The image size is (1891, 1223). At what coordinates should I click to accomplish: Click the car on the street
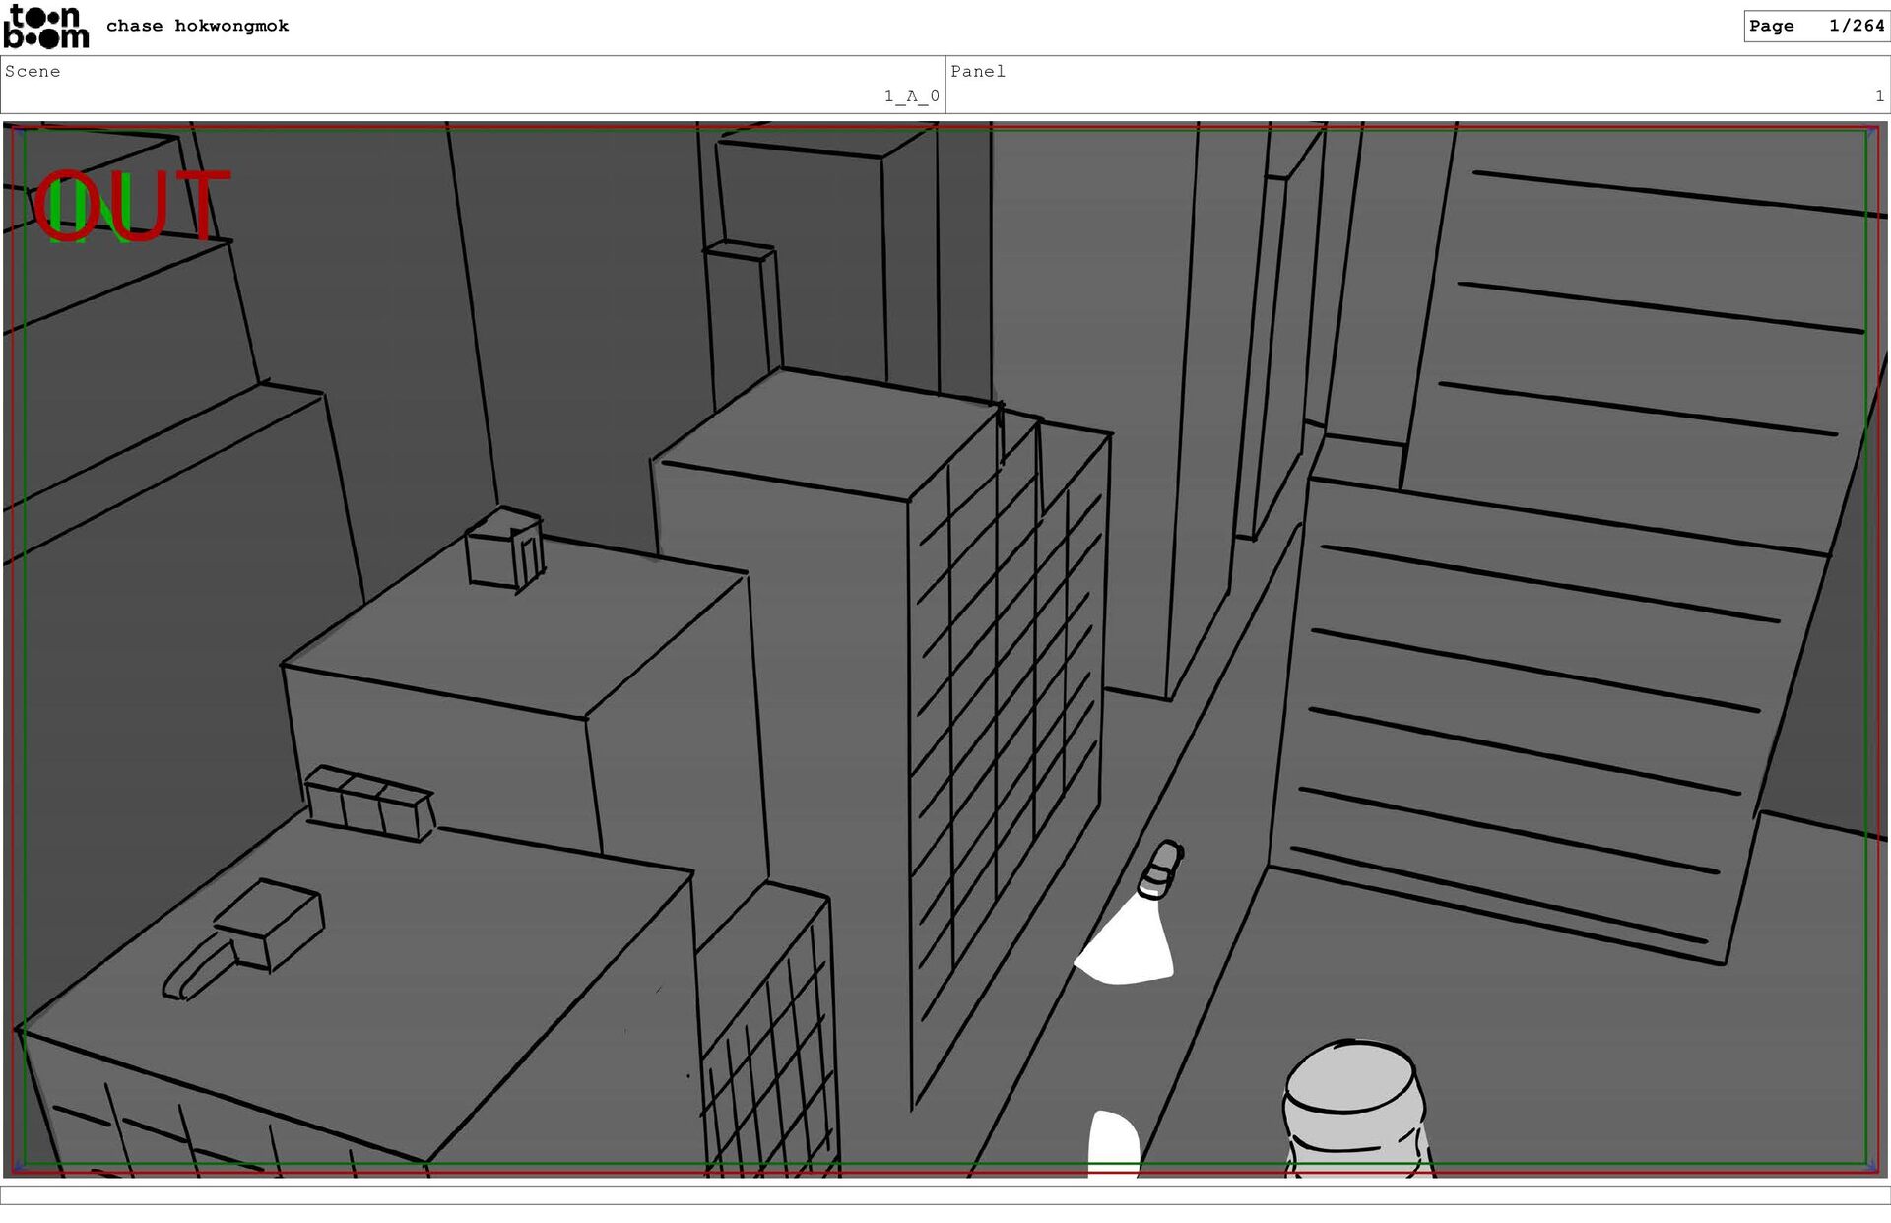point(1160,869)
